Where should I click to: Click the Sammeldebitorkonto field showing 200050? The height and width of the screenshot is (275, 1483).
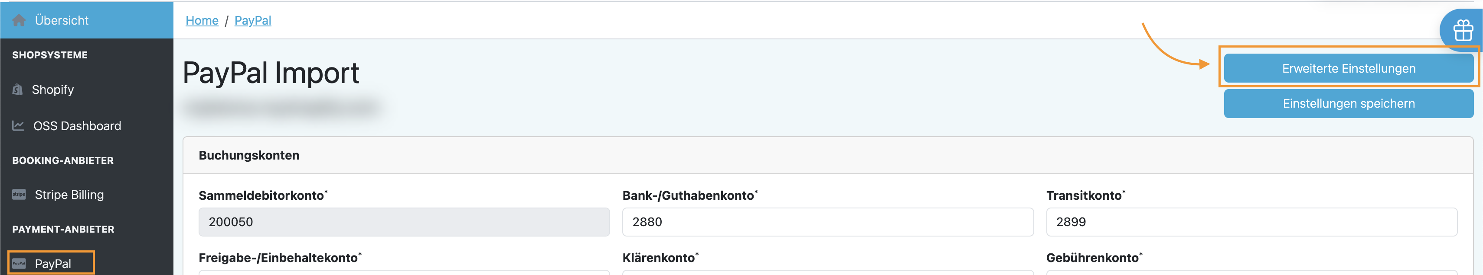[404, 222]
